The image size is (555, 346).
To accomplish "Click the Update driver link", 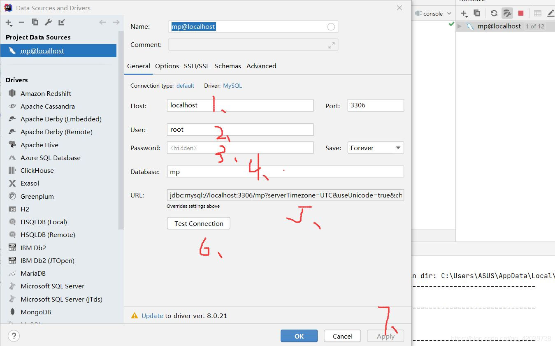I will 152,316.
